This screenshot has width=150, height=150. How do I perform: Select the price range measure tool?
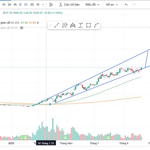(81, 25)
